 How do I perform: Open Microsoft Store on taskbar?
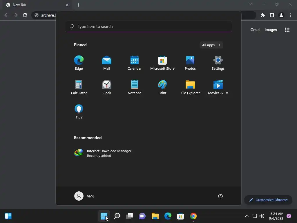[x=180, y=216]
